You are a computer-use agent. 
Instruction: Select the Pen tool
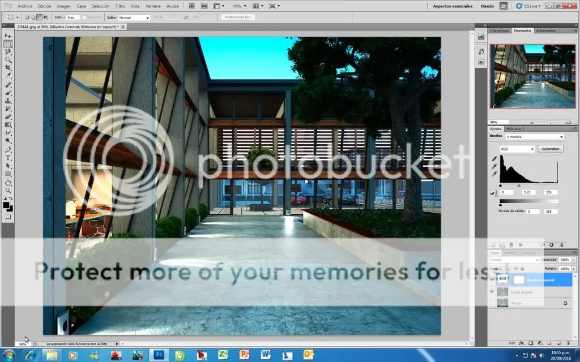point(8,150)
